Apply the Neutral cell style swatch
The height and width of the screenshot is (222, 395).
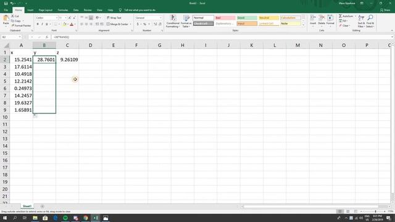coord(269,18)
